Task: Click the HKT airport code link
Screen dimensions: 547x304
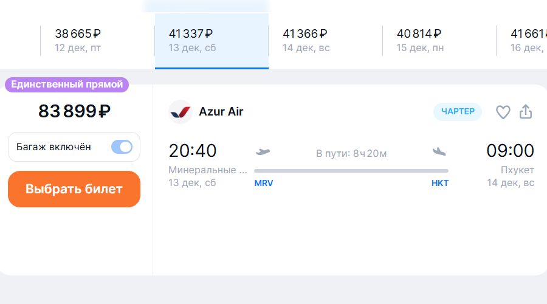Action: pyautogui.click(x=440, y=183)
